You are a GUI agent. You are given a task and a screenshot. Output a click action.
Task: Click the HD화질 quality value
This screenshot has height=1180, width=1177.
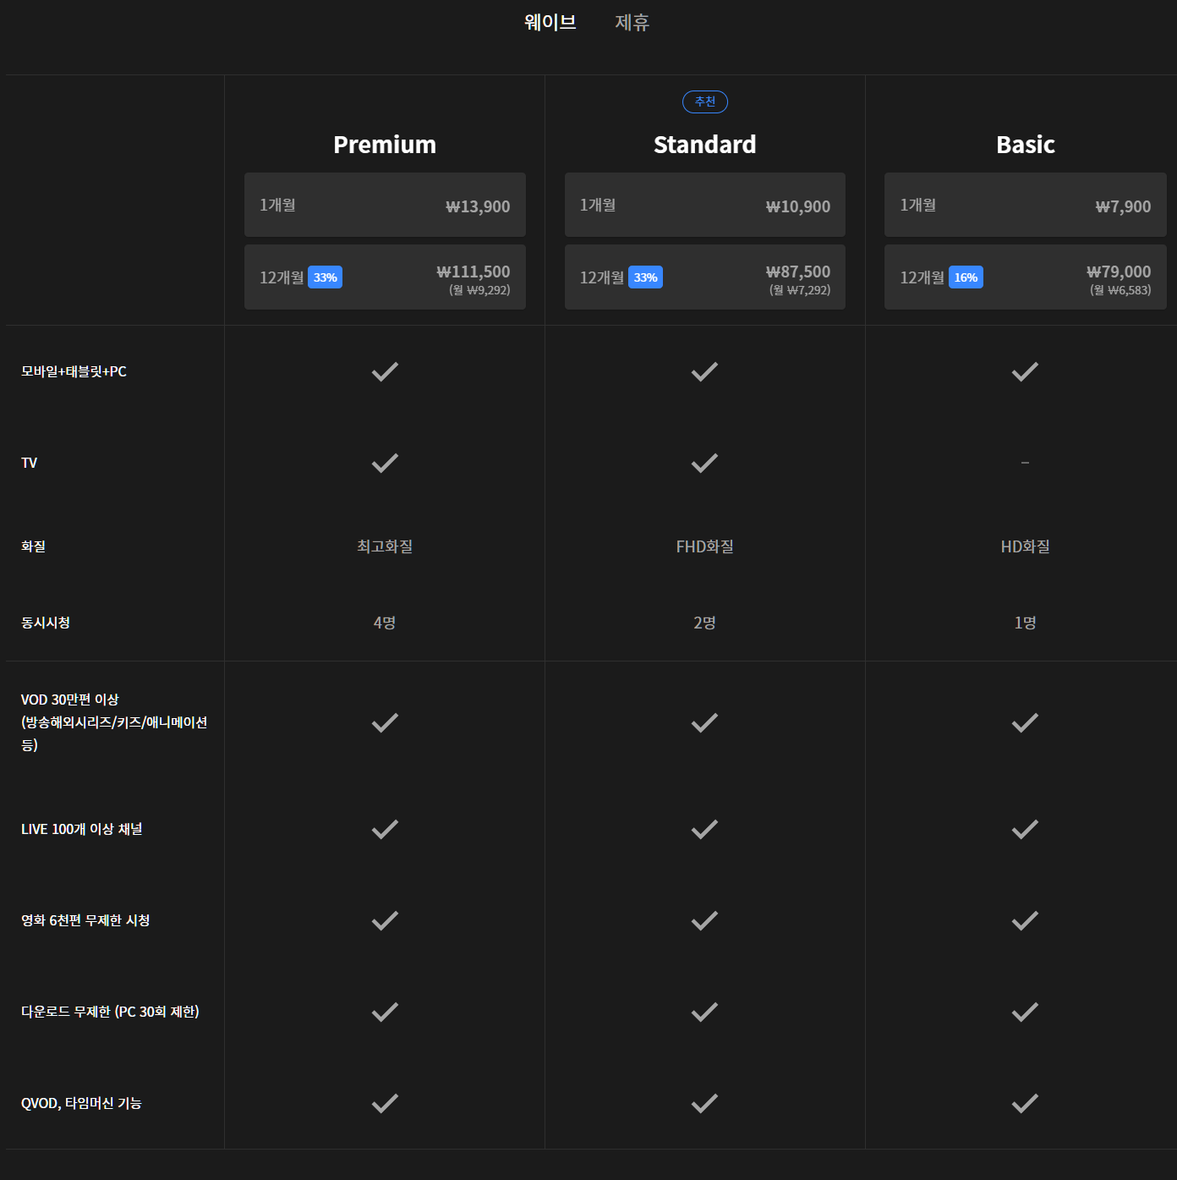click(x=1026, y=546)
